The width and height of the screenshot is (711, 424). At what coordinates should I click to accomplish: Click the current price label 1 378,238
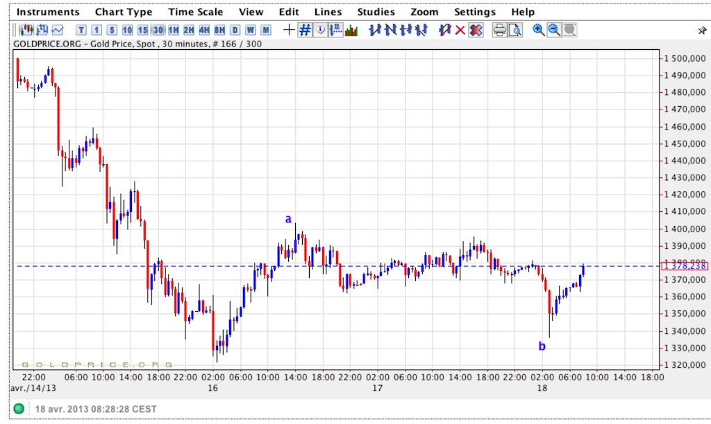click(x=685, y=266)
